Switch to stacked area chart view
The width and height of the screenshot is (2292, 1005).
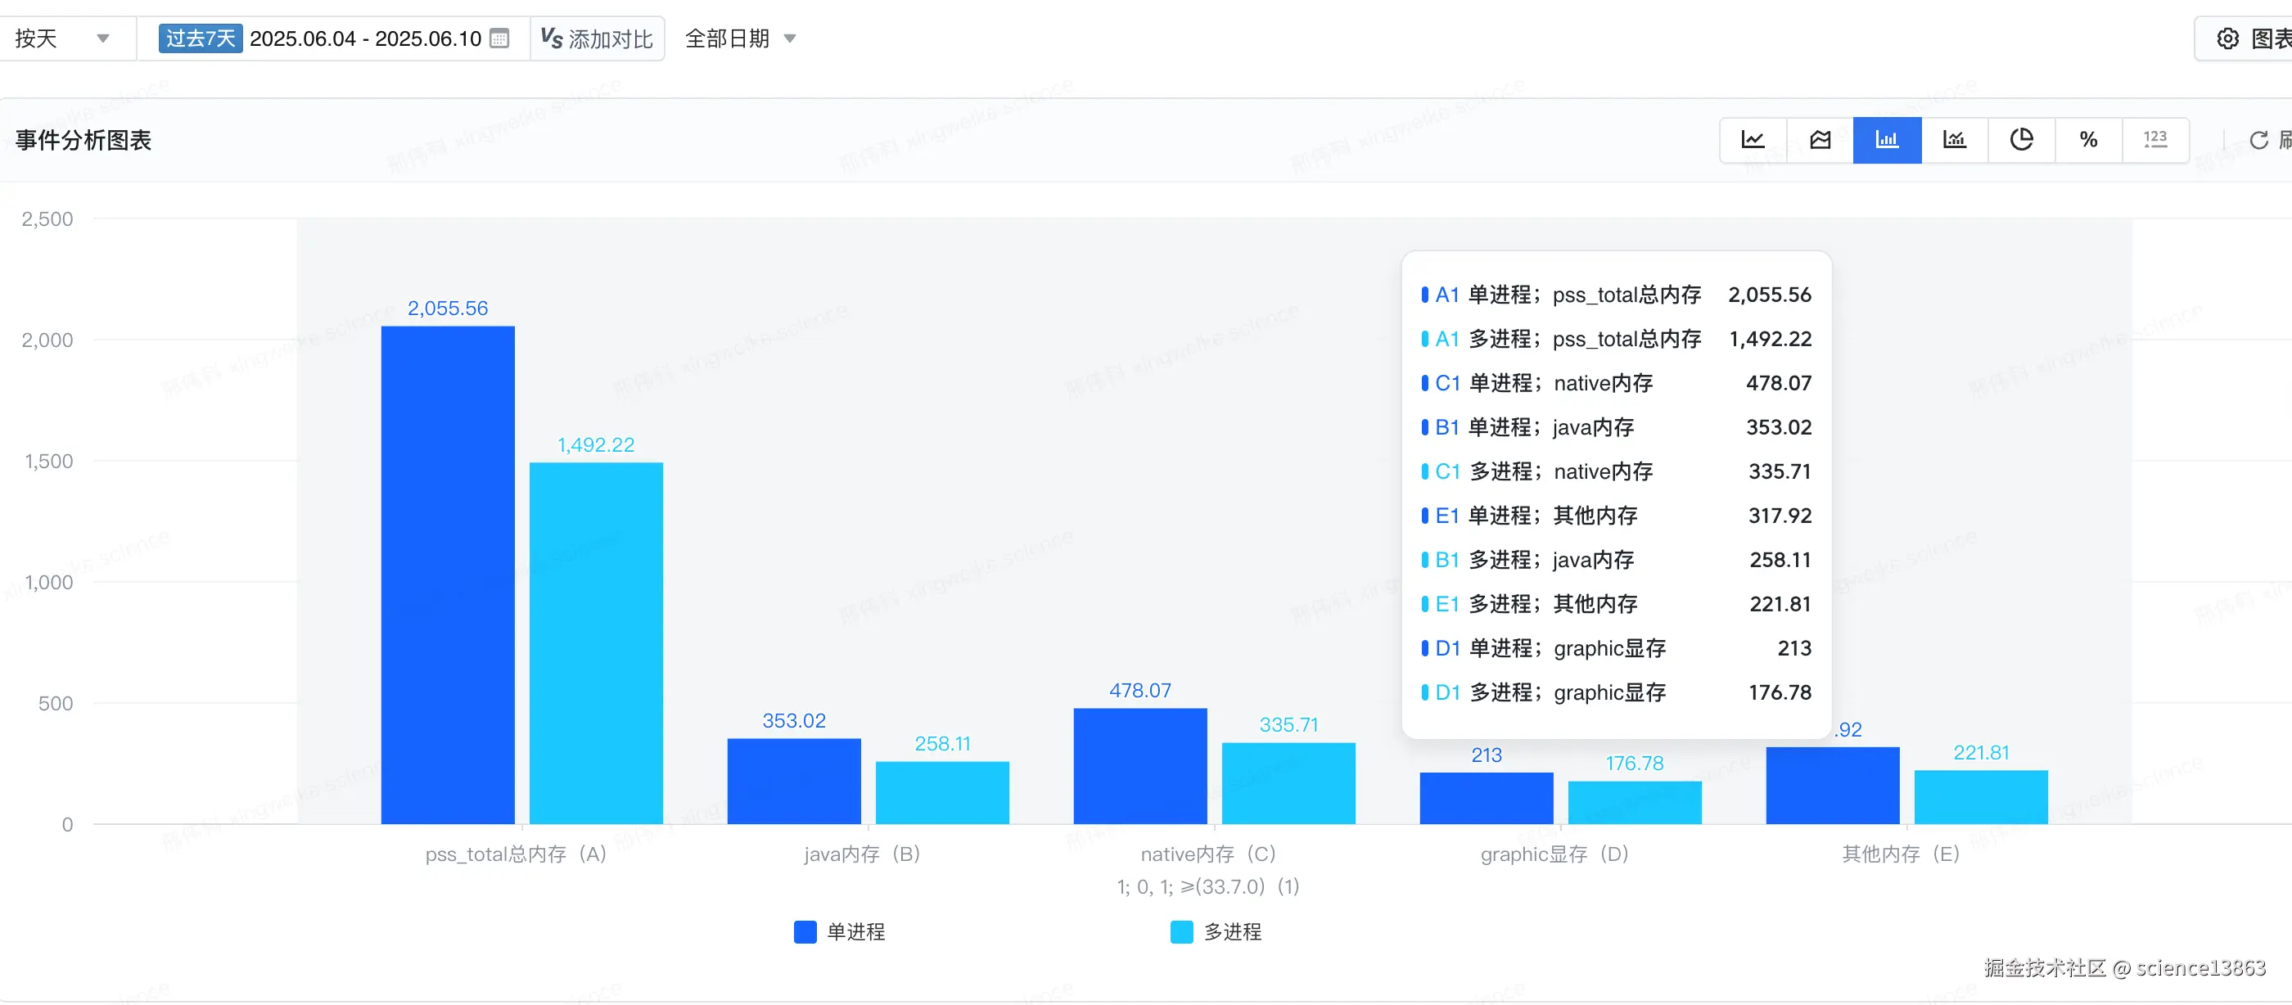(x=1820, y=140)
